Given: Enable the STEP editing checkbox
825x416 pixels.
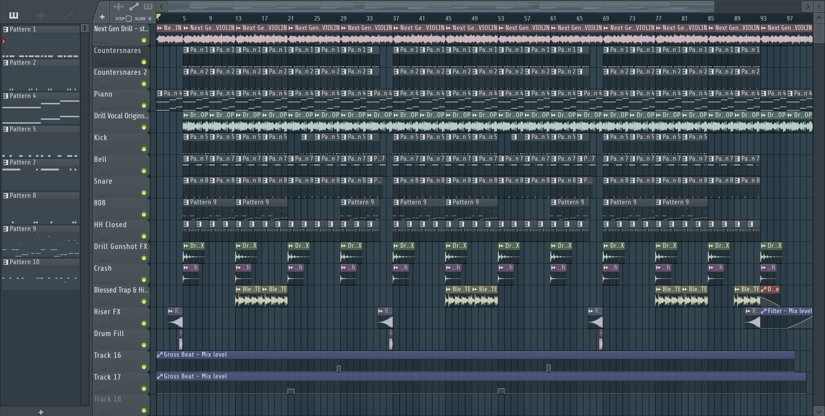Looking at the screenshot, I should click(x=128, y=19).
